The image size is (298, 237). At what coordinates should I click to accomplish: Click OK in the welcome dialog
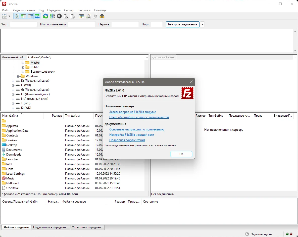click(181, 154)
